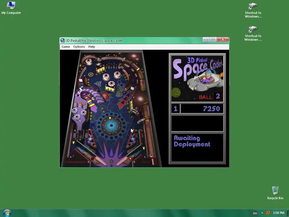Show hidden system tray icons
The width and height of the screenshot is (289, 217).
coord(262,213)
